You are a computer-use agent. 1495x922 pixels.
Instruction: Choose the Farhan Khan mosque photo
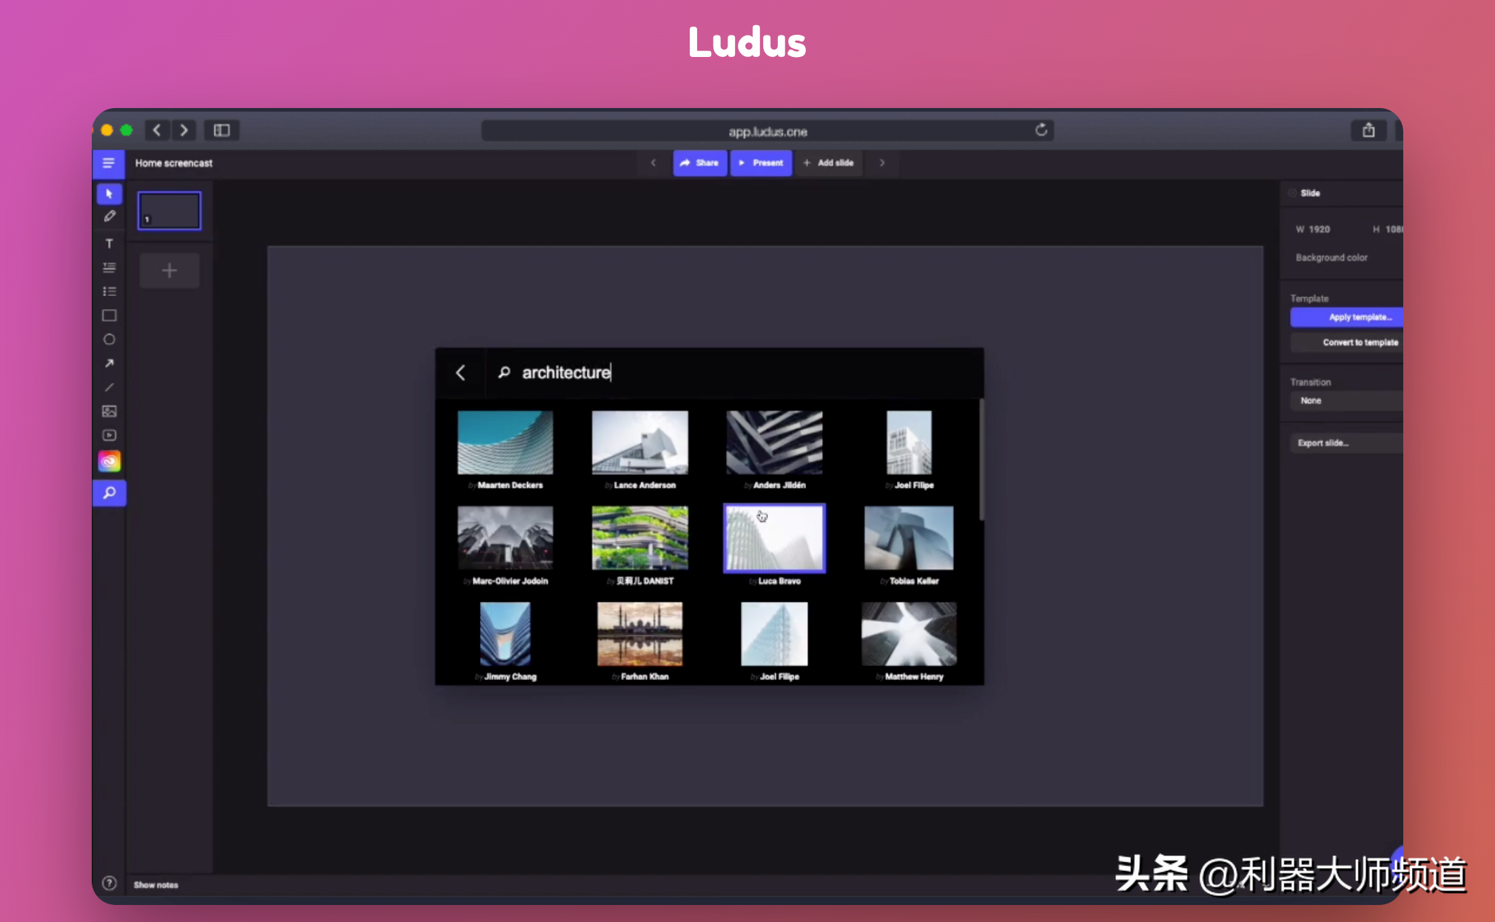640,634
